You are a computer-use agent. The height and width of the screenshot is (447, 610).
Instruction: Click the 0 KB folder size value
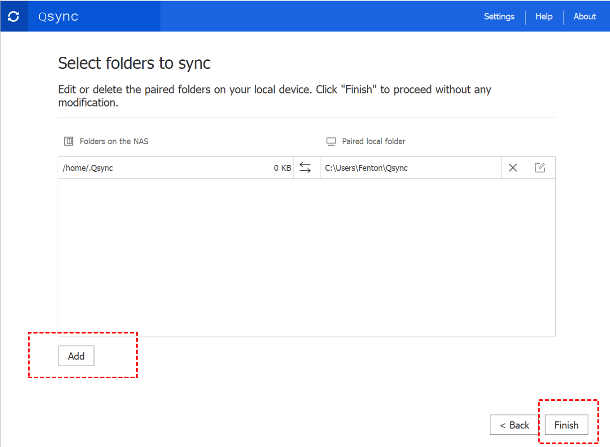coord(282,168)
